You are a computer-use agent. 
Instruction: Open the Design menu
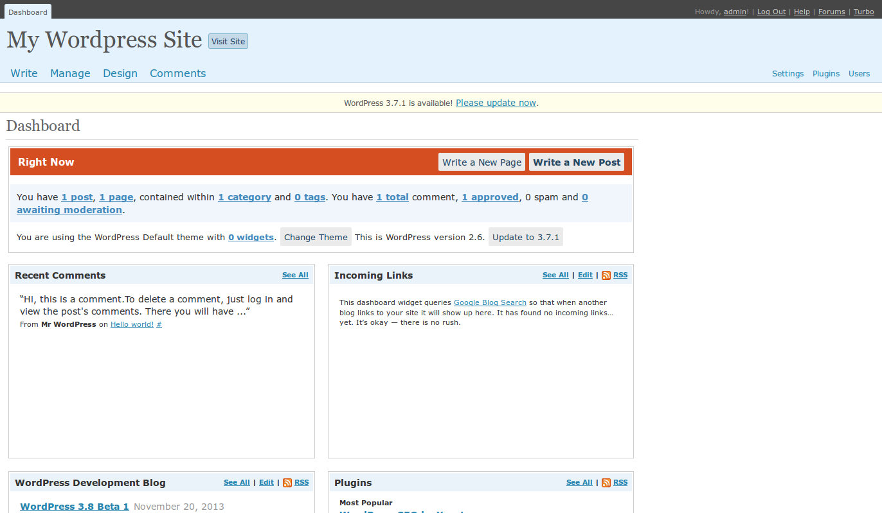click(x=120, y=73)
